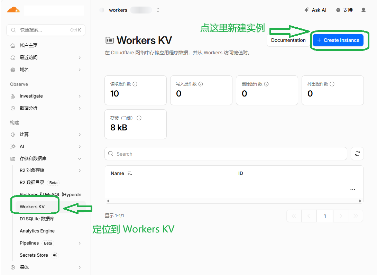Click the scrollbar right arrow

[360, 201]
